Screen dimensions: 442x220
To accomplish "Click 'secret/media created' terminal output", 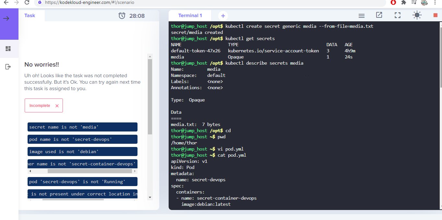I will pos(197,32).
